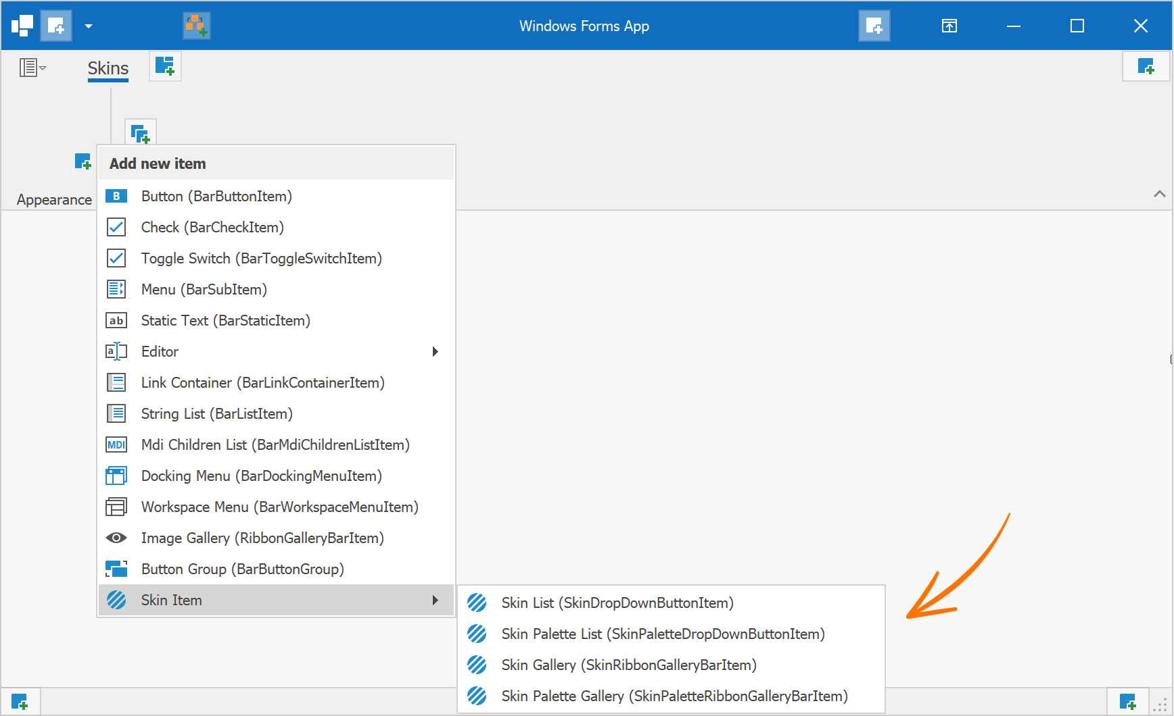This screenshot has width=1174, height=716.
Task: Select Skin Palette List (SkinPaletteDropDownButtonItem)
Action: [x=663, y=634]
